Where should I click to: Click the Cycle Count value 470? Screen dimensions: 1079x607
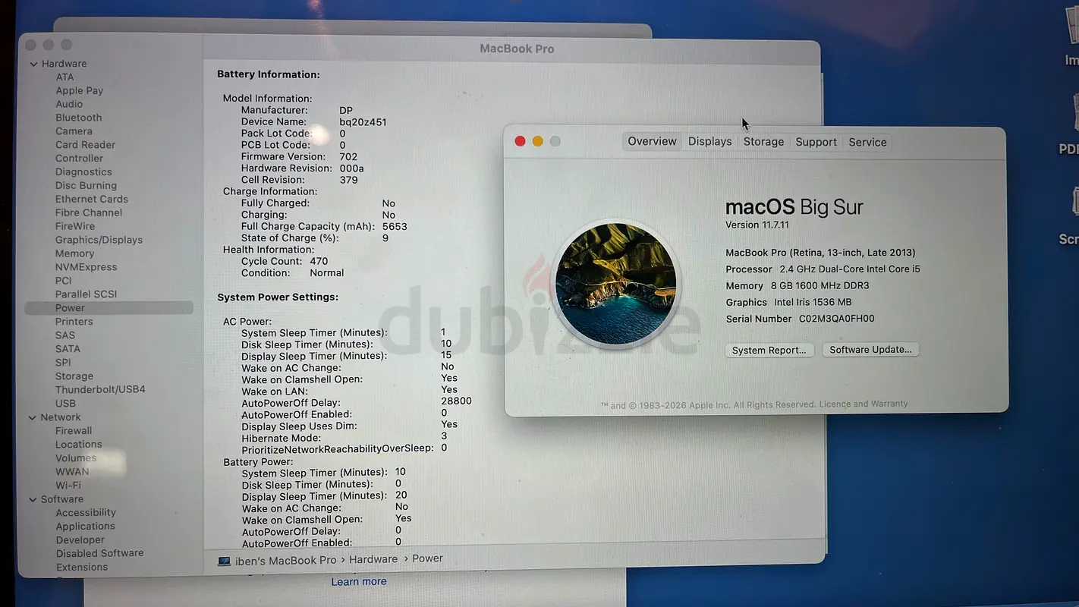(x=319, y=262)
